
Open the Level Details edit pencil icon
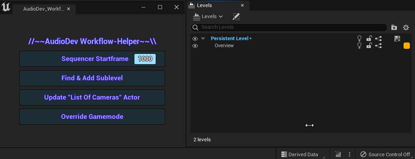236,17
